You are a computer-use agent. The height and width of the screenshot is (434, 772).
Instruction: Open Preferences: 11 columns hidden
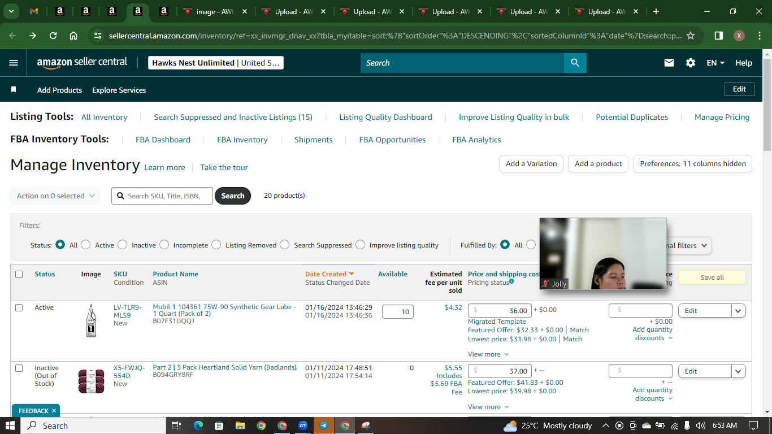(x=693, y=163)
